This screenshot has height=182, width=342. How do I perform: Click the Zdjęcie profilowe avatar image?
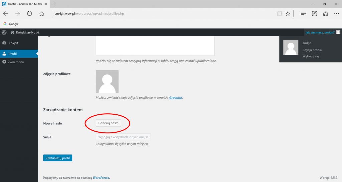point(107,82)
